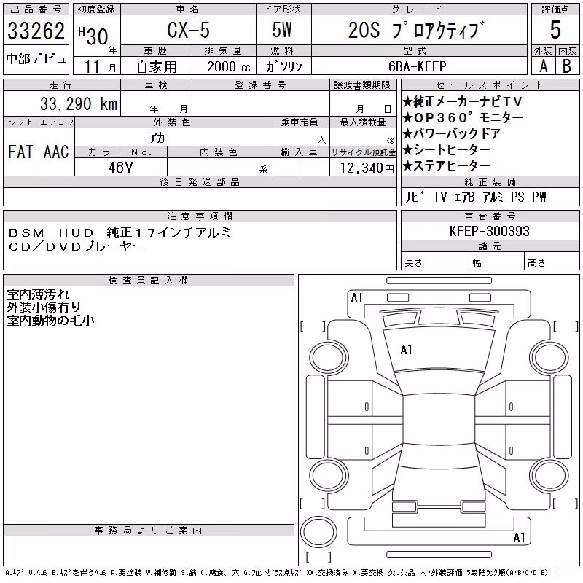This screenshot has width=583, height=583.
Task: Select the "中部デビュ" text under the lot number
Action: [x=36, y=59]
